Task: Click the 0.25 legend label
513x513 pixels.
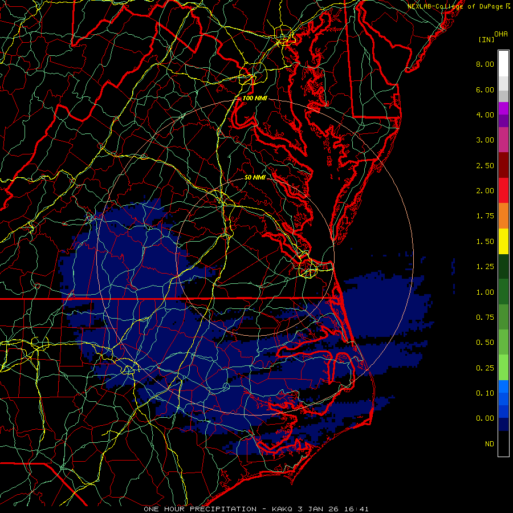Action: [485, 368]
